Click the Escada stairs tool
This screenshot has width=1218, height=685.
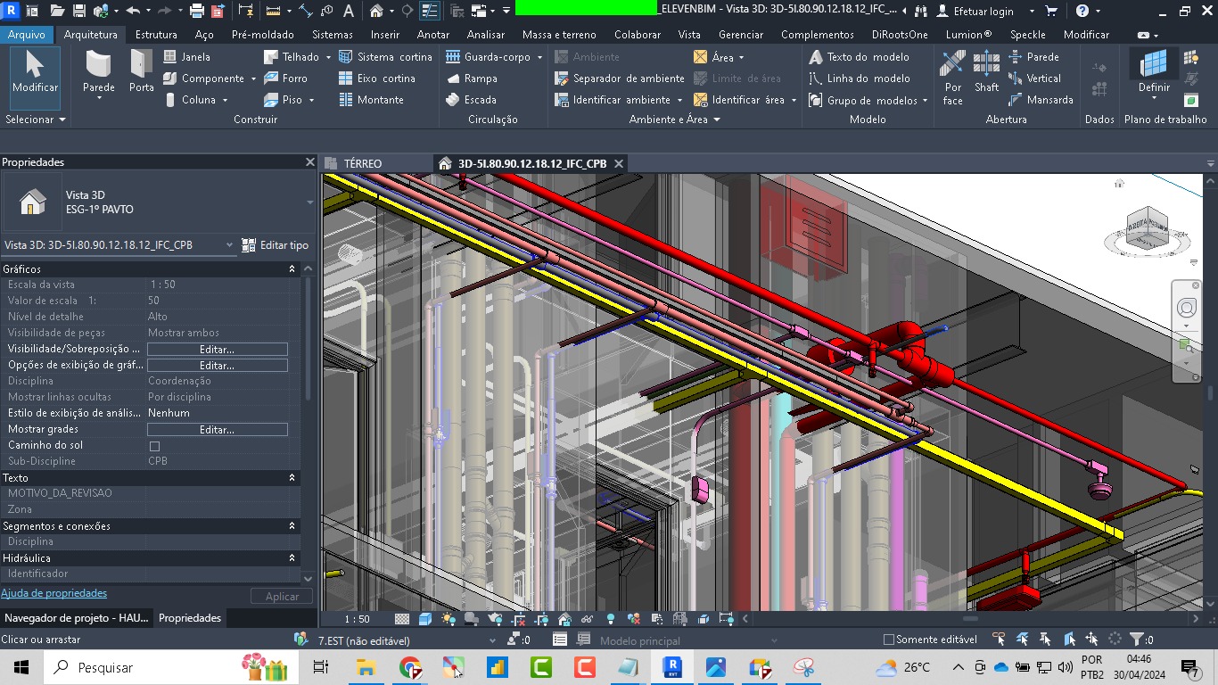pos(471,100)
